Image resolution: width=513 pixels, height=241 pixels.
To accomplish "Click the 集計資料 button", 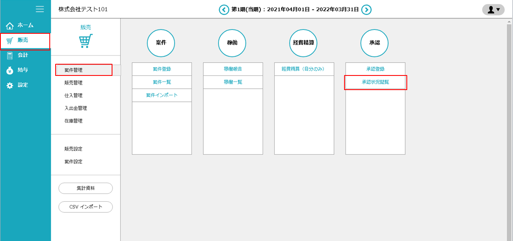I will point(86,188).
